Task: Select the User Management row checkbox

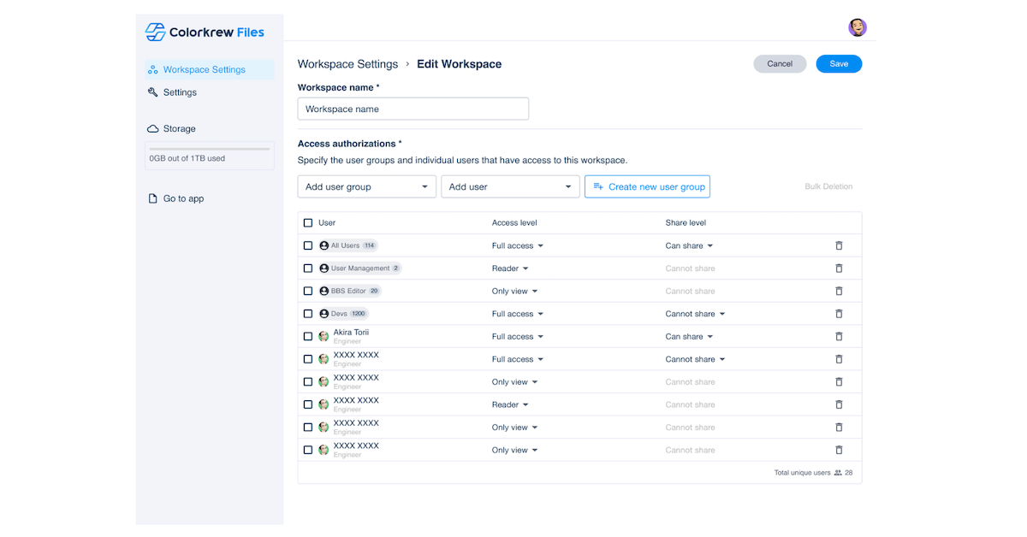Action: (x=308, y=268)
